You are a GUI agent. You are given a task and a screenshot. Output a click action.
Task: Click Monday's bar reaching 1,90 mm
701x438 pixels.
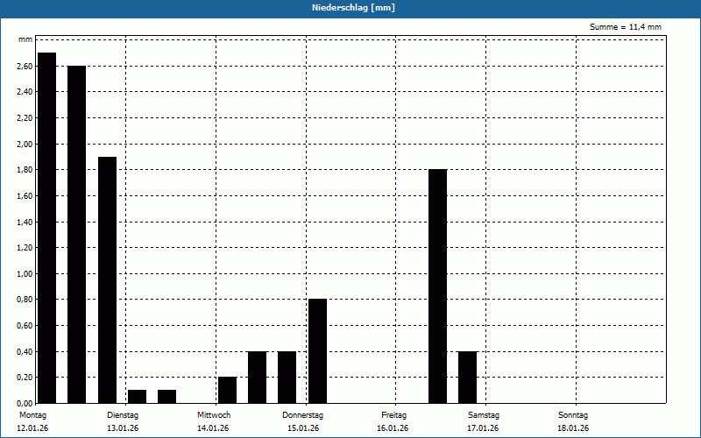[107, 279]
